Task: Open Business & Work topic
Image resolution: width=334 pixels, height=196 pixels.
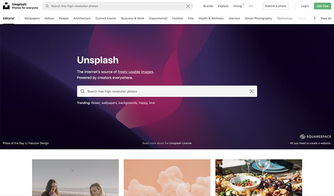Action: (x=133, y=18)
